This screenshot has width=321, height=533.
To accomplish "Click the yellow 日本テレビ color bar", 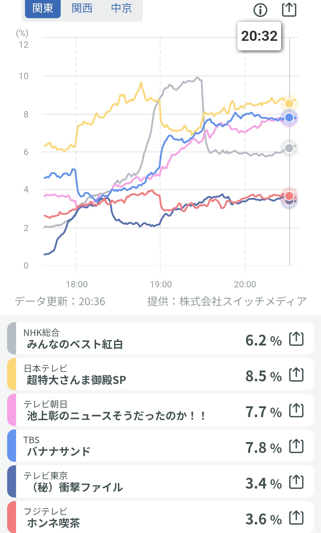I will coord(12,374).
